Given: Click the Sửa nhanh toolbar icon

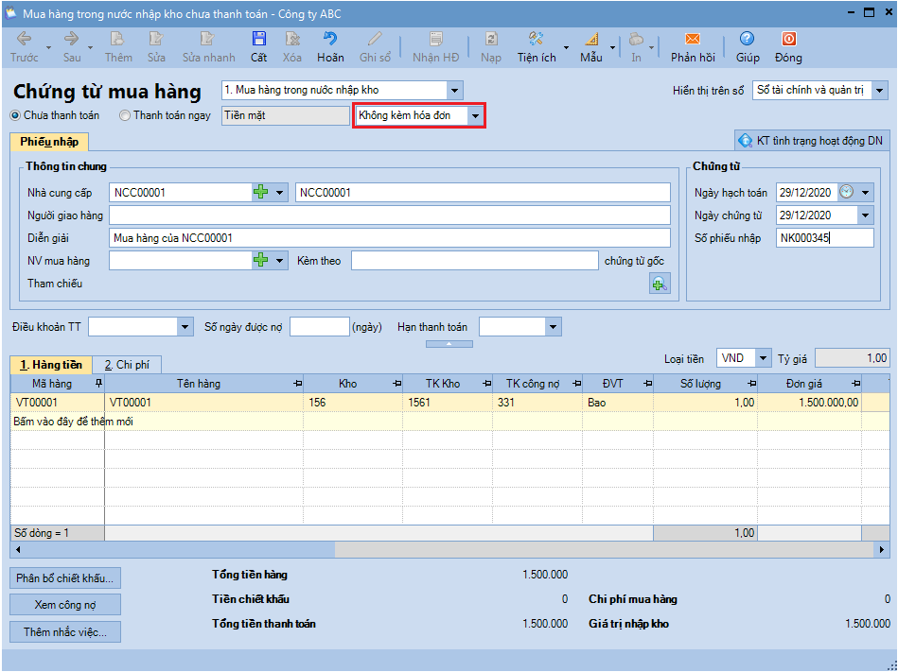Looking at the screenshot, I should pos(207,39).
